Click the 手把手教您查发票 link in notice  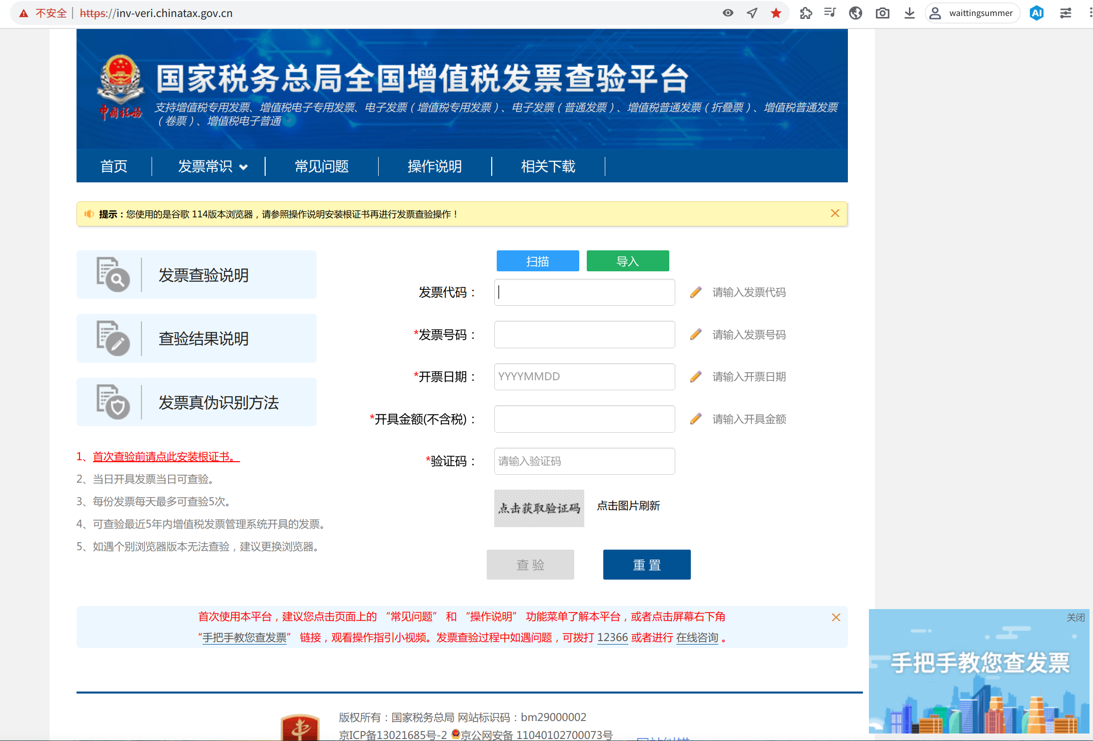[244, 638]
